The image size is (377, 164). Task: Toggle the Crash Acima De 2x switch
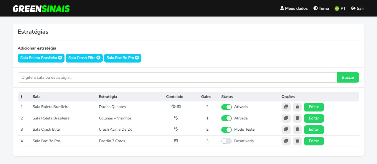[x=226, y=129]
